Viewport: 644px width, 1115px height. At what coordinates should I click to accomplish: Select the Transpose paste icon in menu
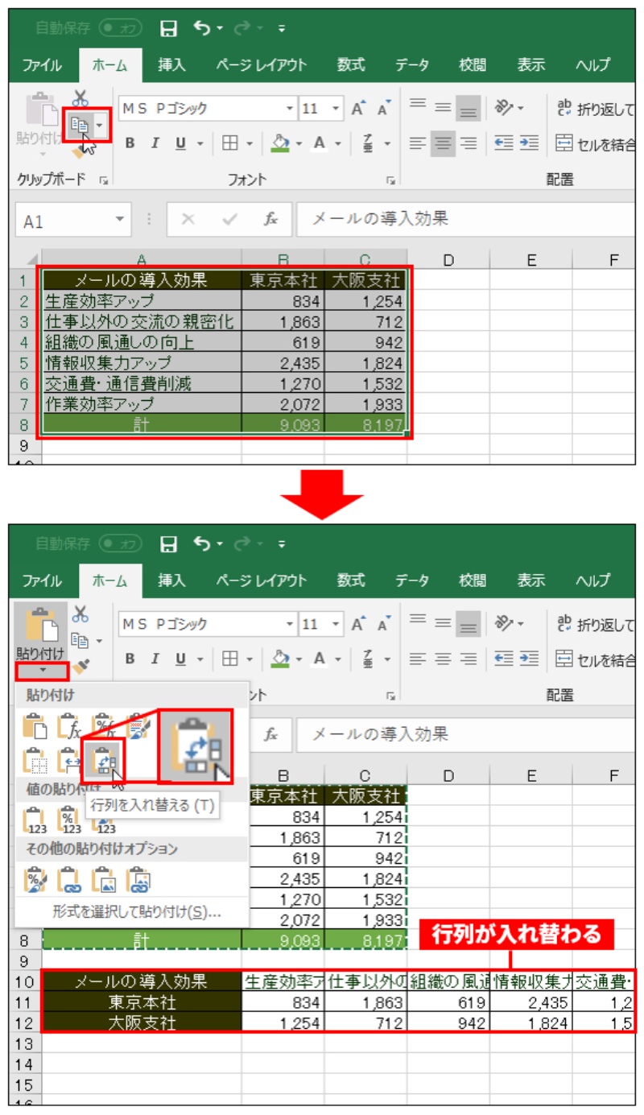click(x=105, y=761)
